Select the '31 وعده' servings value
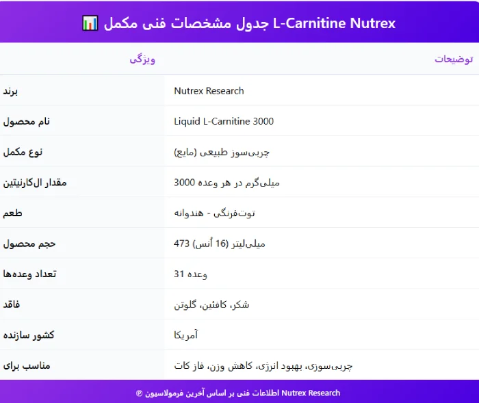The width and height of the screenshot is (479, 403). [191, 274]
